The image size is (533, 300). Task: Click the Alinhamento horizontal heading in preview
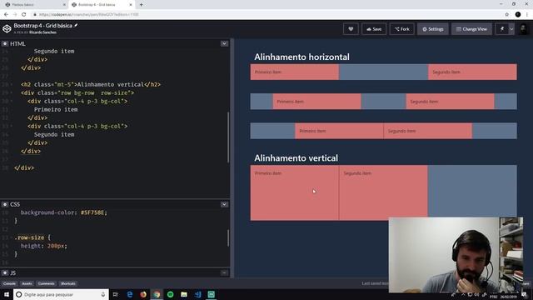click(x=301, y=57)
